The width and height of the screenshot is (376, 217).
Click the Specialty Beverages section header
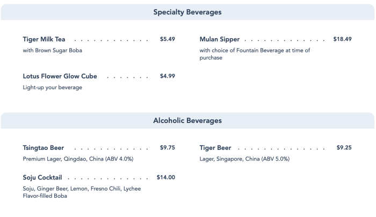(x=187, y=12)
